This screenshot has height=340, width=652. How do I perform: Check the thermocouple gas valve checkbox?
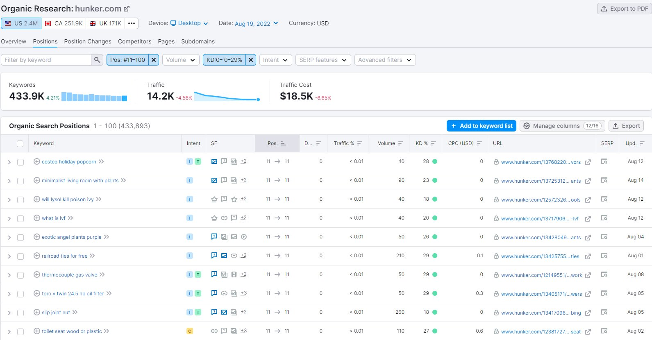point(20,275)
